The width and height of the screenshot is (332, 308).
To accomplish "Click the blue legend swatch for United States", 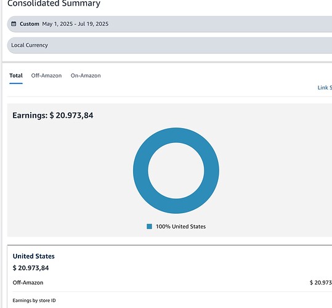I will pyautogui.click(x=149, y=227).
